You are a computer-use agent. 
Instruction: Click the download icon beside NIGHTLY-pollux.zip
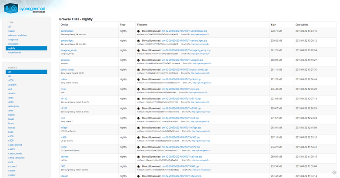[139, 79]
